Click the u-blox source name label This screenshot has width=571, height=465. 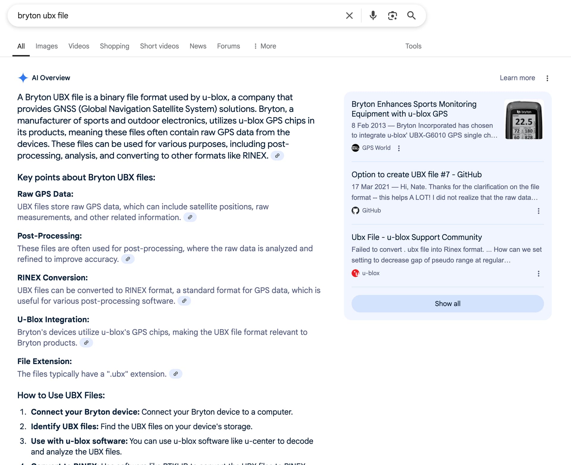click(x=371, y=273)
